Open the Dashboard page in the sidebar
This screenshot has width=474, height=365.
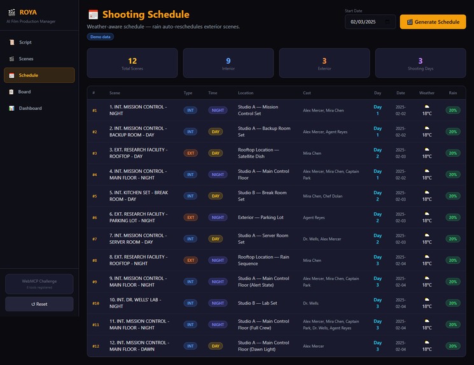click(x=39, y=108)
